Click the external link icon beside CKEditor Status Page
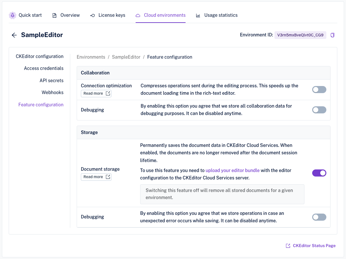Screen dimensions: 346x259 coord(288,246)
